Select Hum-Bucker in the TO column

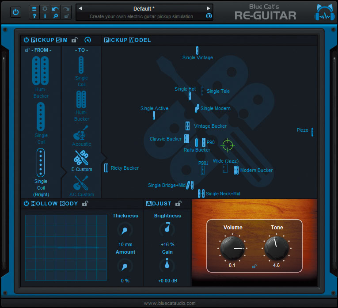(81, 106)
